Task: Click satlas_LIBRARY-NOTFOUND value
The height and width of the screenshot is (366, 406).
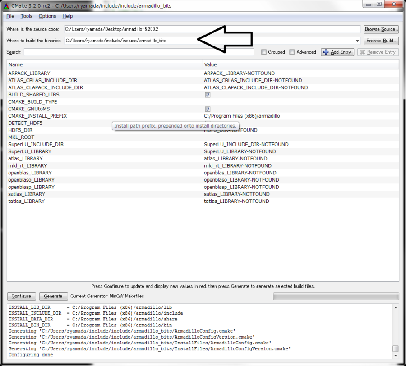Action: point(237,194)
